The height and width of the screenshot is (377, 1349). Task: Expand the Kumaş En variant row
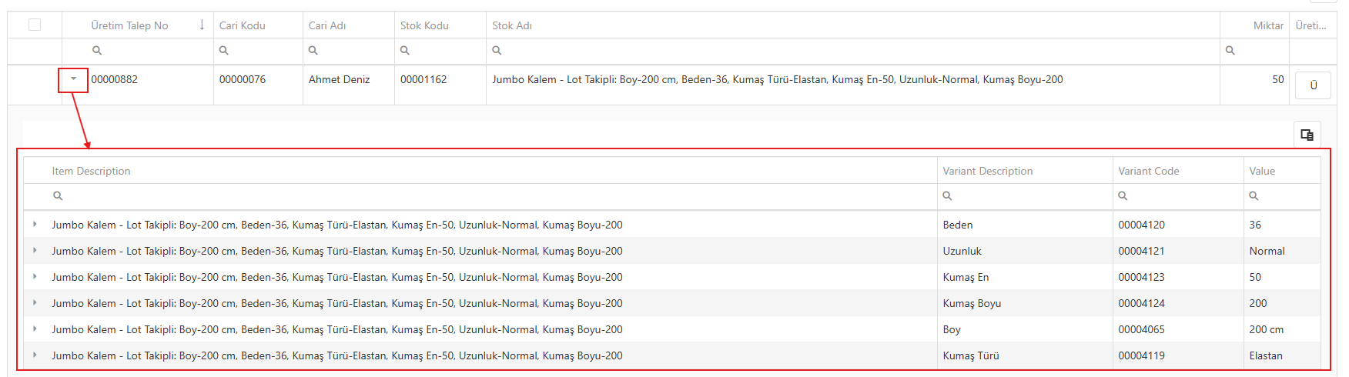[x=35, y=277]
